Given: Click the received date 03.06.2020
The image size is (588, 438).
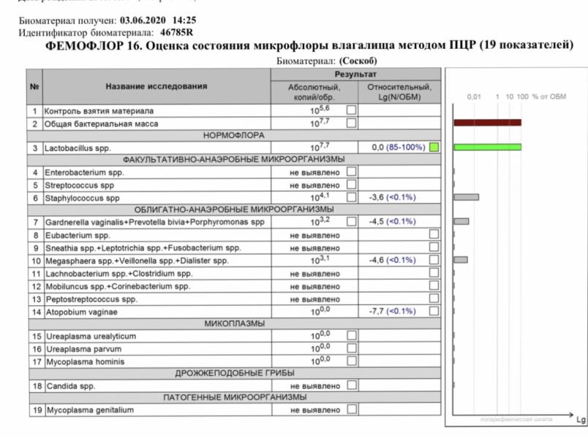Looking at the screenshot, I should tap(143, 20).
